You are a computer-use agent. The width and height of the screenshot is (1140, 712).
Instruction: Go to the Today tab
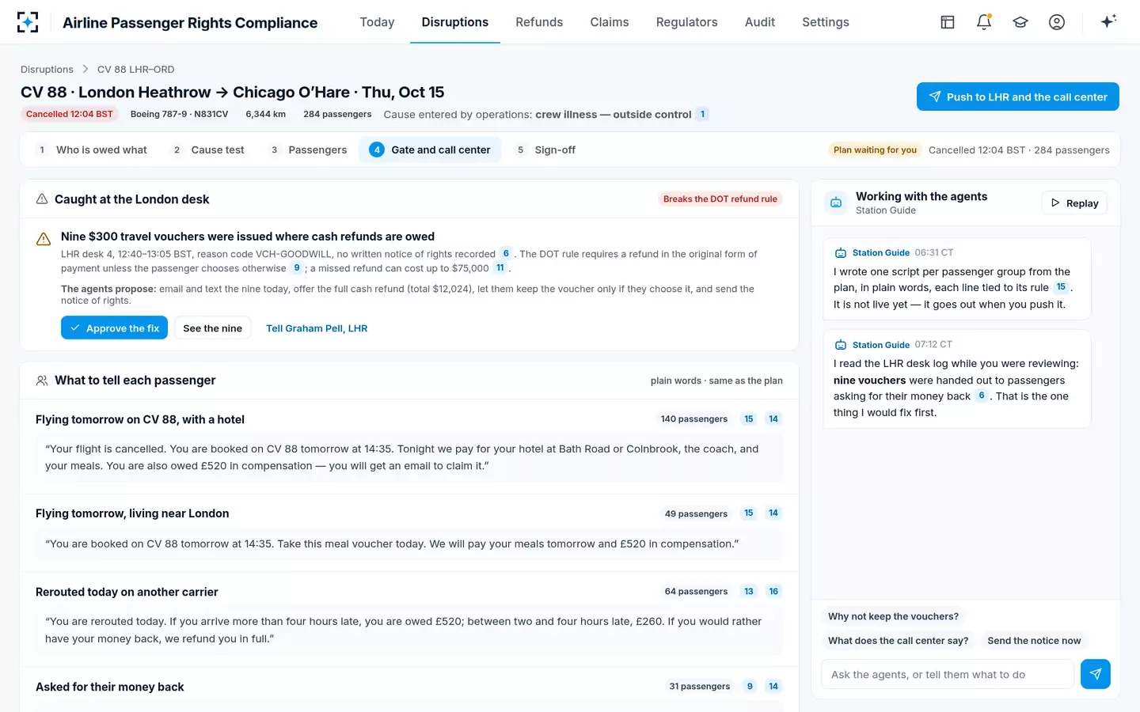tap(377, 22)
